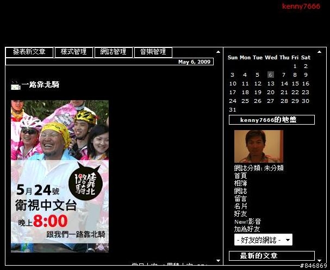
Task: Go to 首頁 home link
Action: tap(240, 176)
